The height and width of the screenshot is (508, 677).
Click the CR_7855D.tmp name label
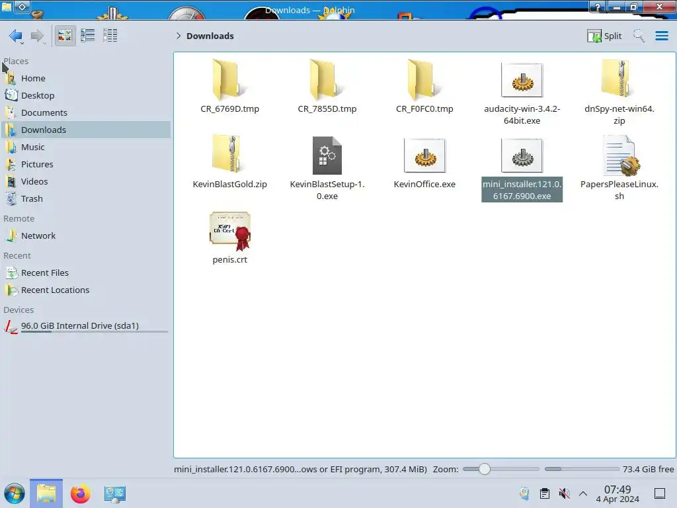[x=327, y=109]
